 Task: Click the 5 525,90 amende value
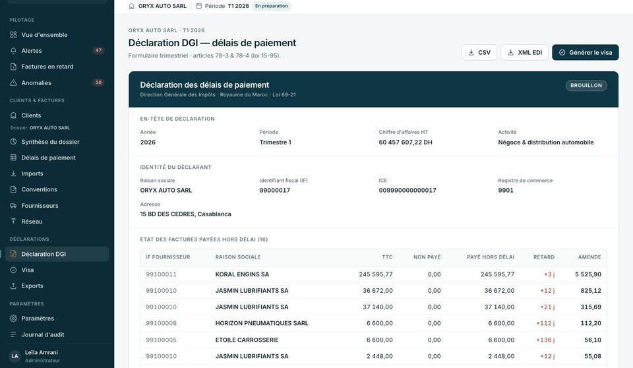[x=588, y=274]
